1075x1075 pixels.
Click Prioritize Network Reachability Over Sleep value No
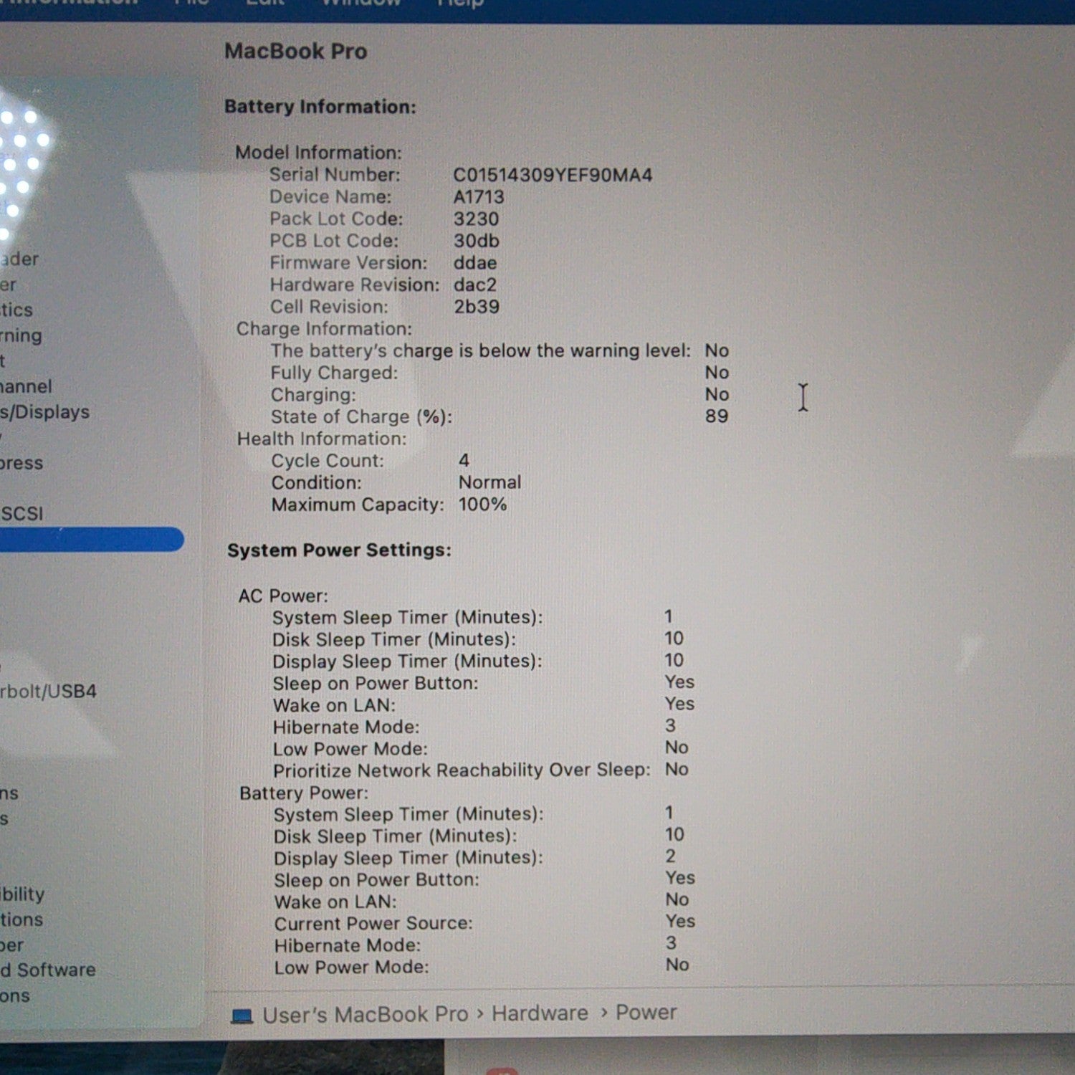(x=677, y=769)
